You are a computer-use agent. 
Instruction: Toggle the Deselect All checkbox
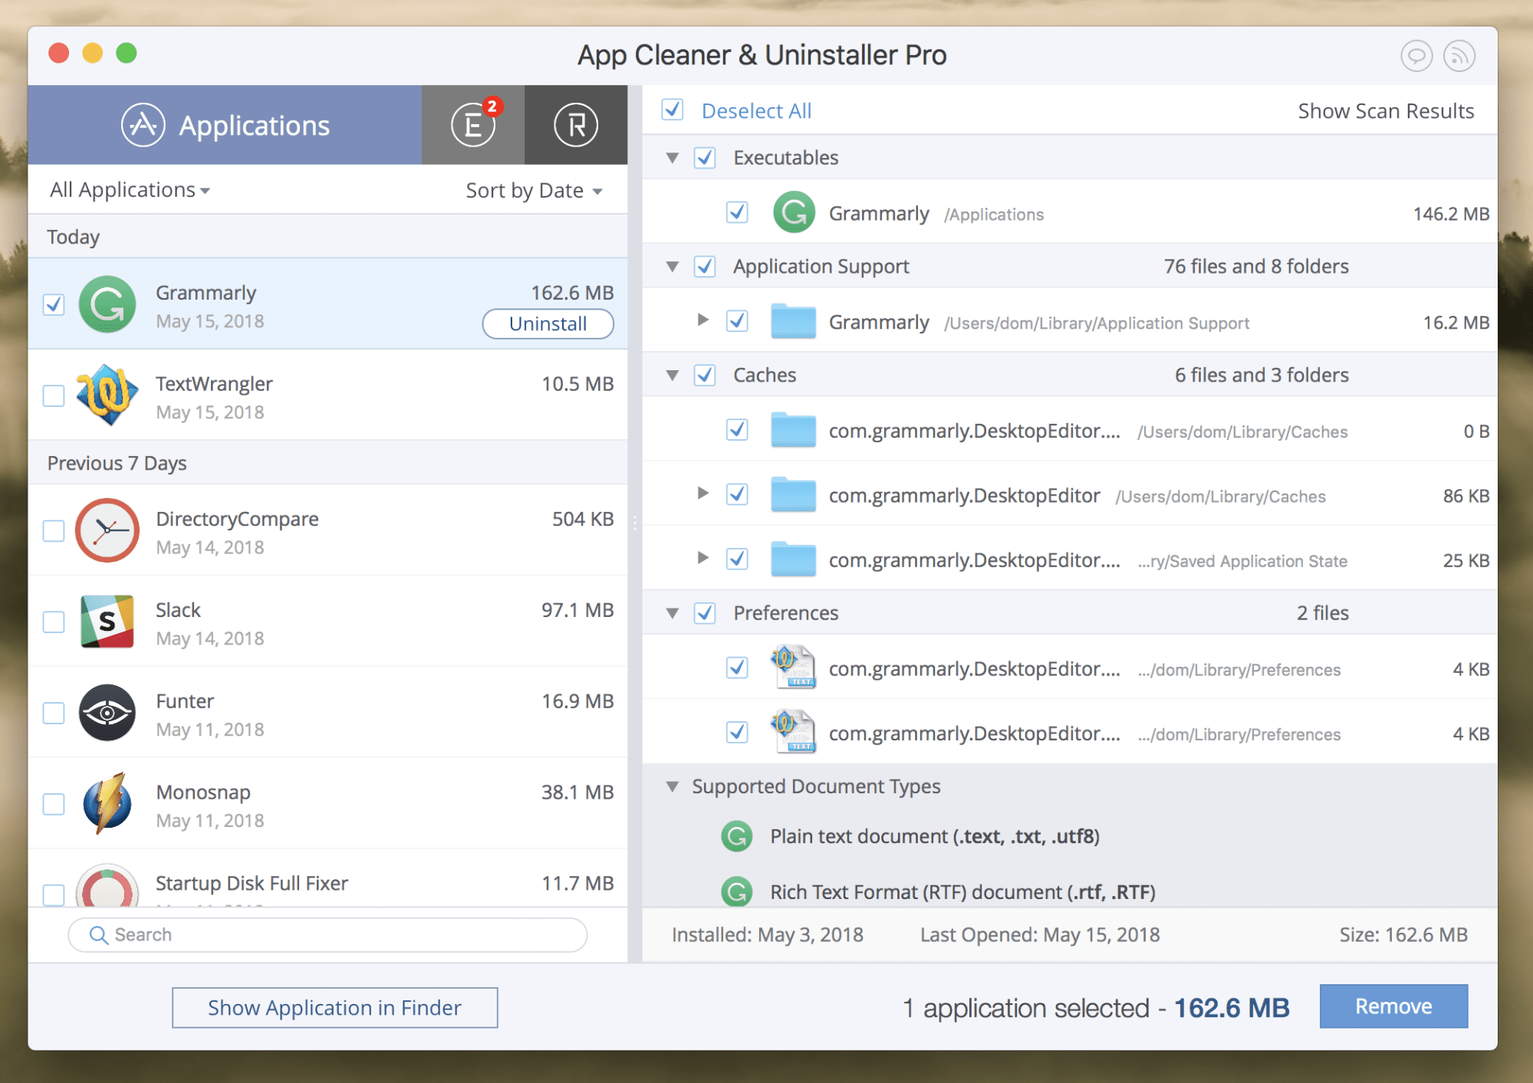673,110
